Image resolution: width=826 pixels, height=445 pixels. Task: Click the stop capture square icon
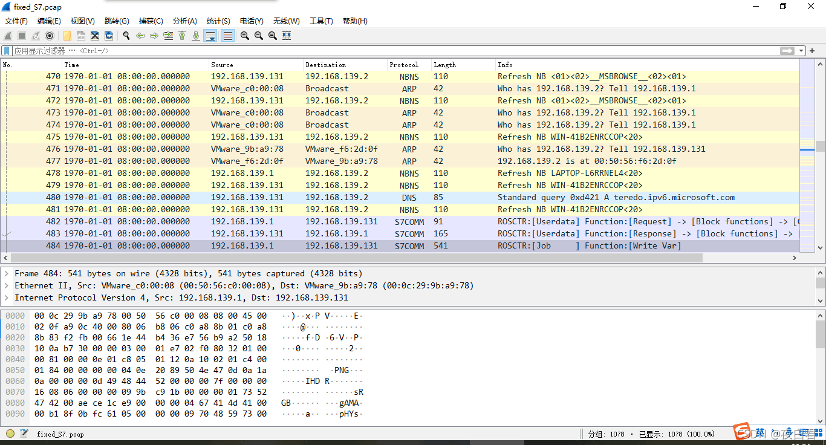coord(22,36)
